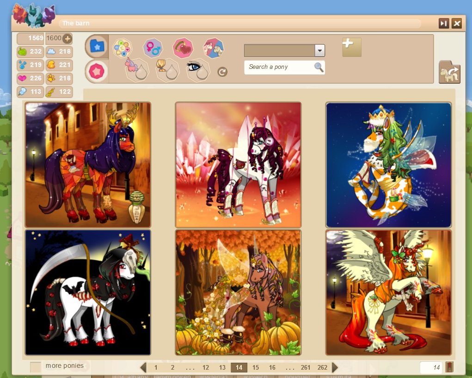Go to page 262
The height and width of the screenshot is (378, 472).
coord(322,367)
